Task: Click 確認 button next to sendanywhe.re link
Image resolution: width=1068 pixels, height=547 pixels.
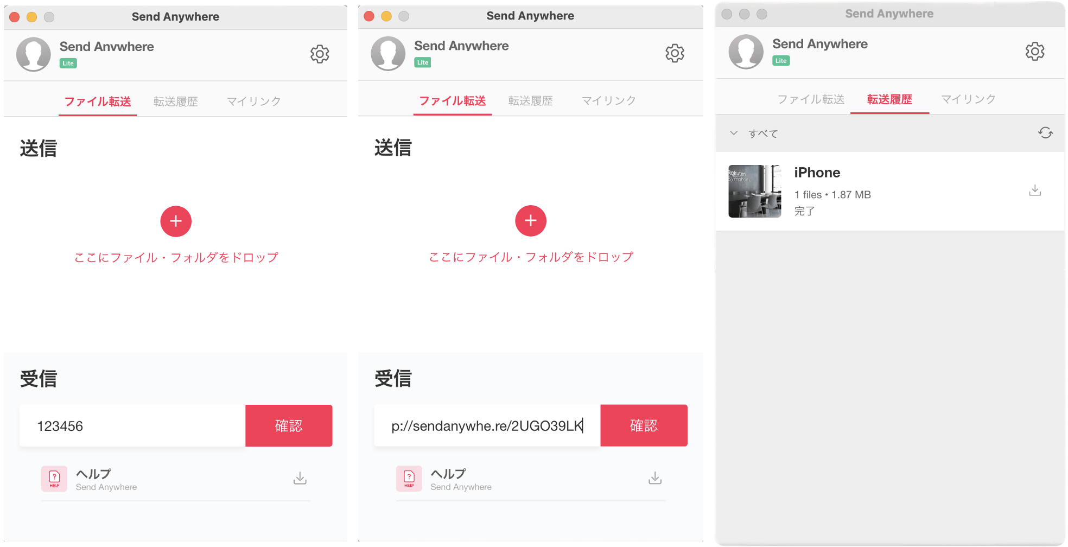Action: [x=644, y=425]
